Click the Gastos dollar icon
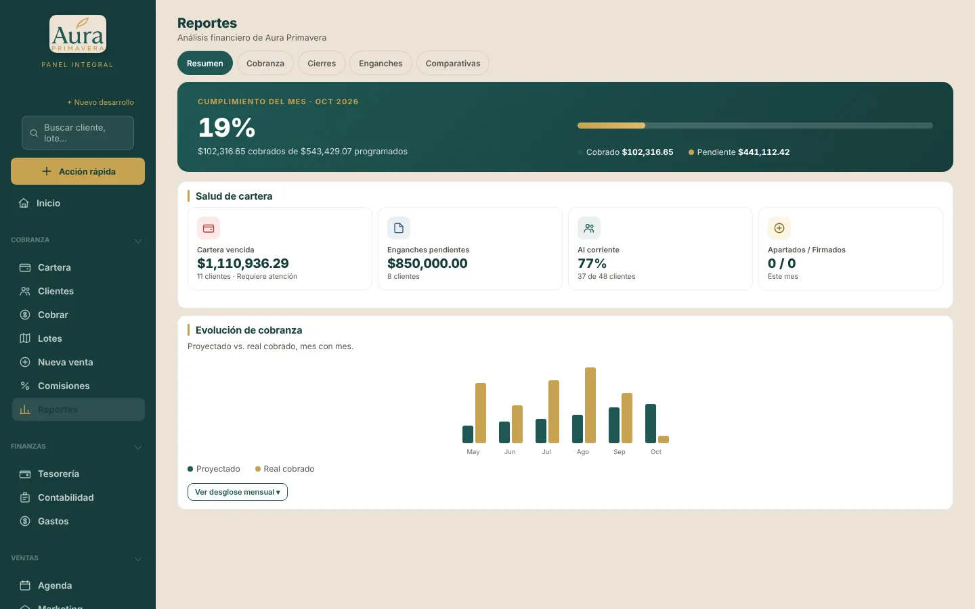Viewport: 975px width, 609px height. (x=25, y=521)
